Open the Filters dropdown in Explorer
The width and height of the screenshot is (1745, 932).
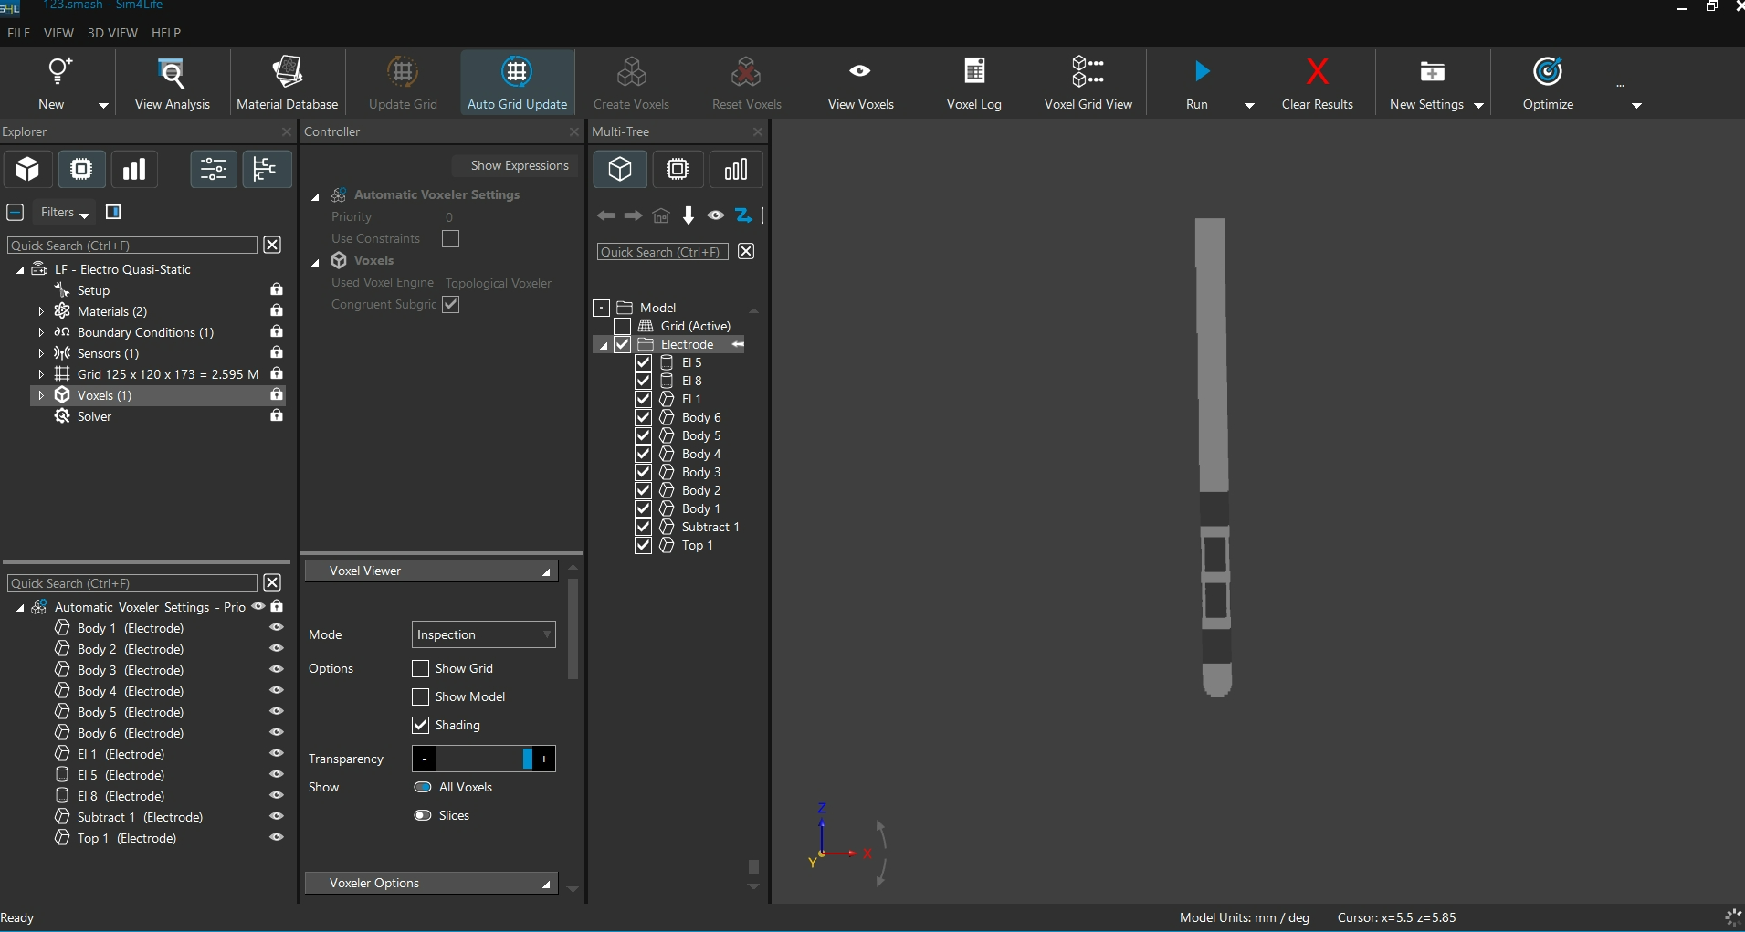tap(65, 213)
